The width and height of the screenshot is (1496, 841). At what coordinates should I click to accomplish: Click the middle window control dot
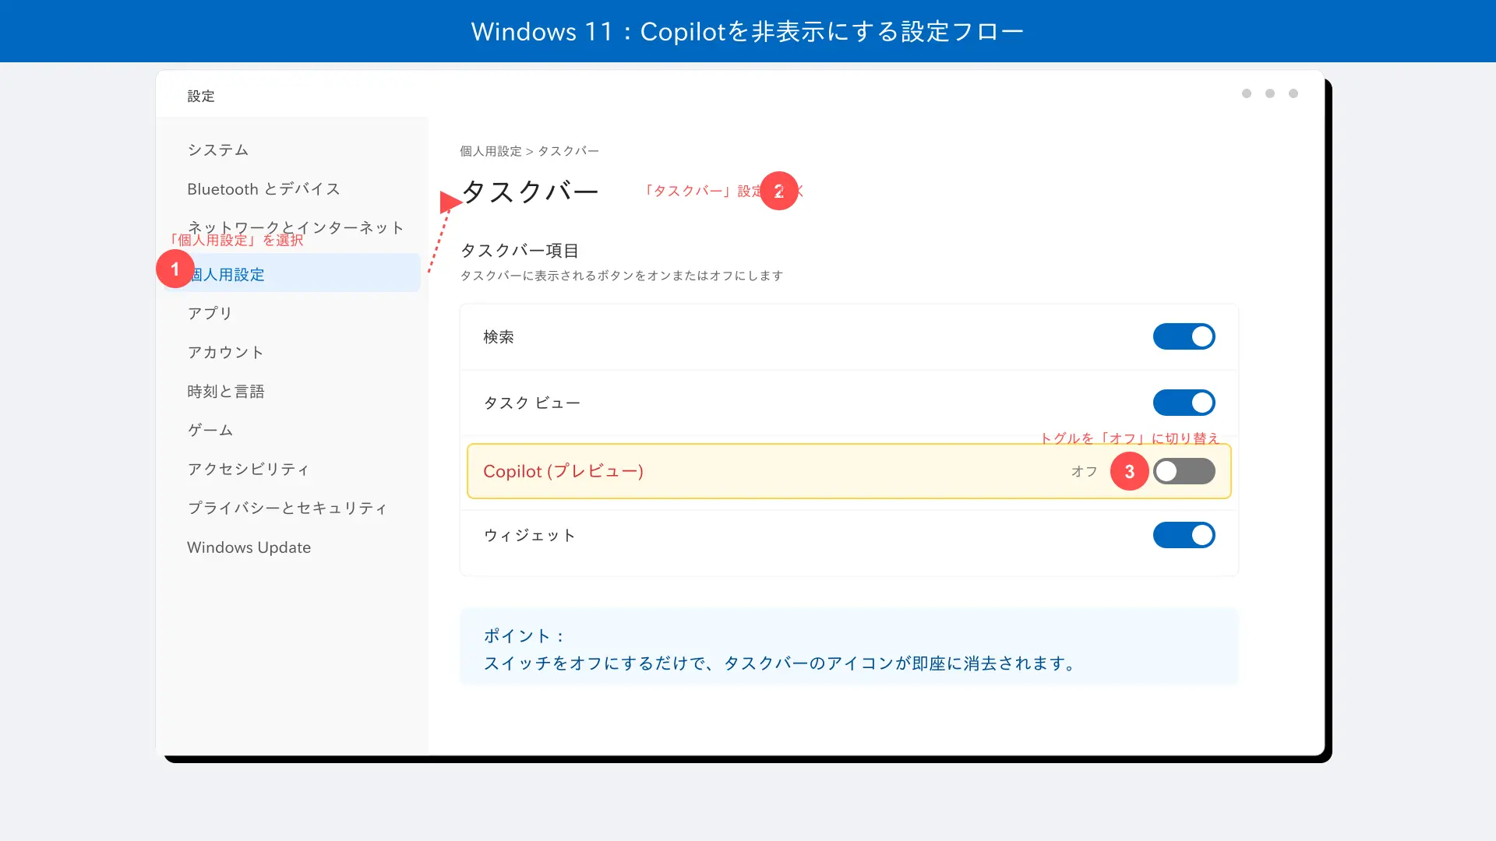pyautogui.click(x=1270, y=93)
